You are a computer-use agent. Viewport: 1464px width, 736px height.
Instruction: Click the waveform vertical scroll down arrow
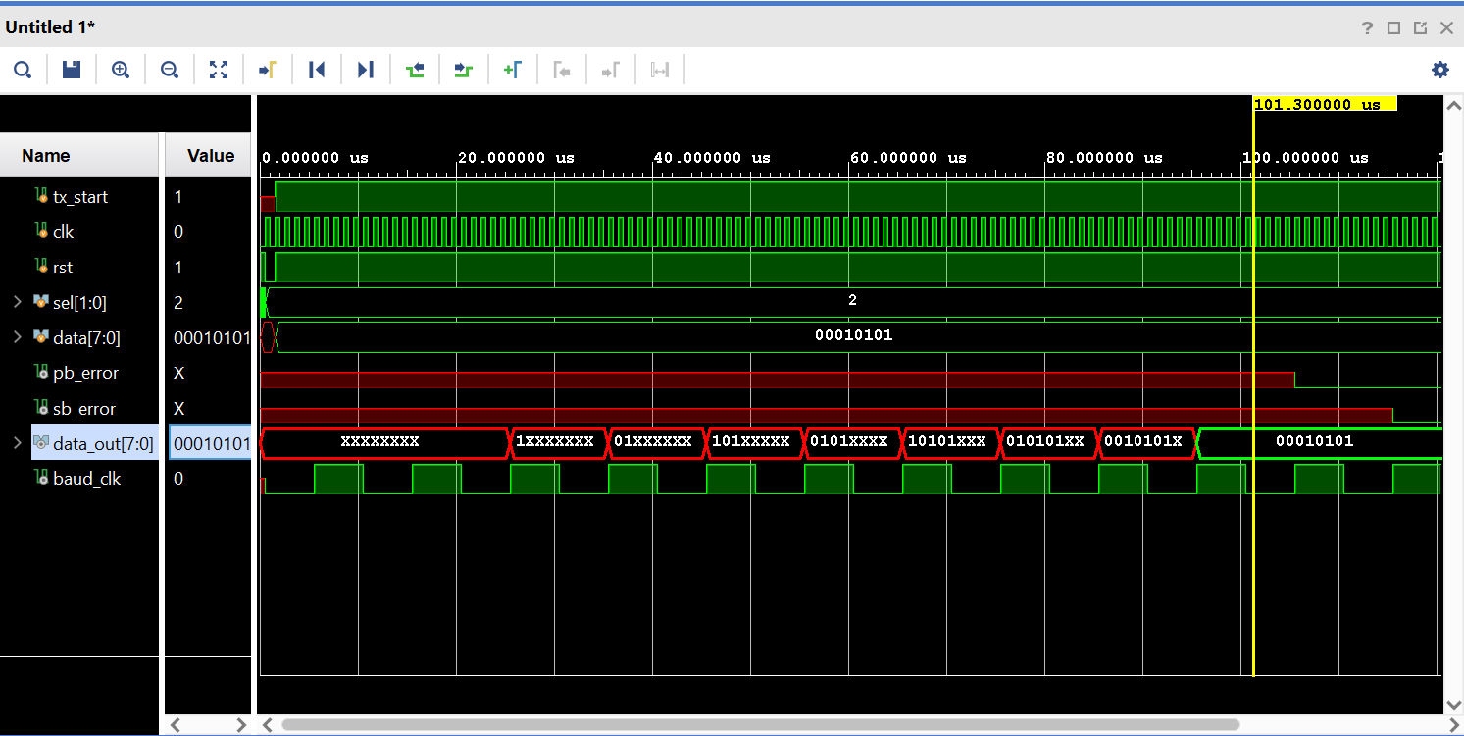[x=1453, y=705]
